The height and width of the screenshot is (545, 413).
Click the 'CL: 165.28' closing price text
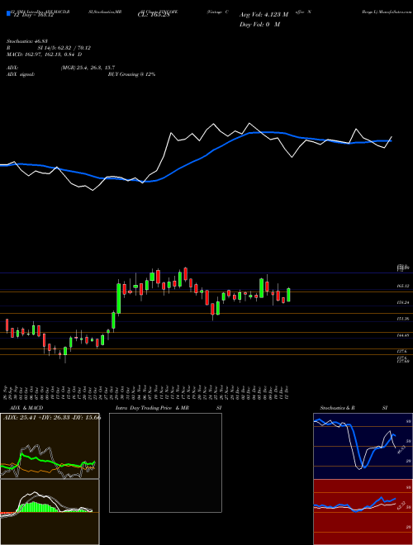(x=152, y=16)
